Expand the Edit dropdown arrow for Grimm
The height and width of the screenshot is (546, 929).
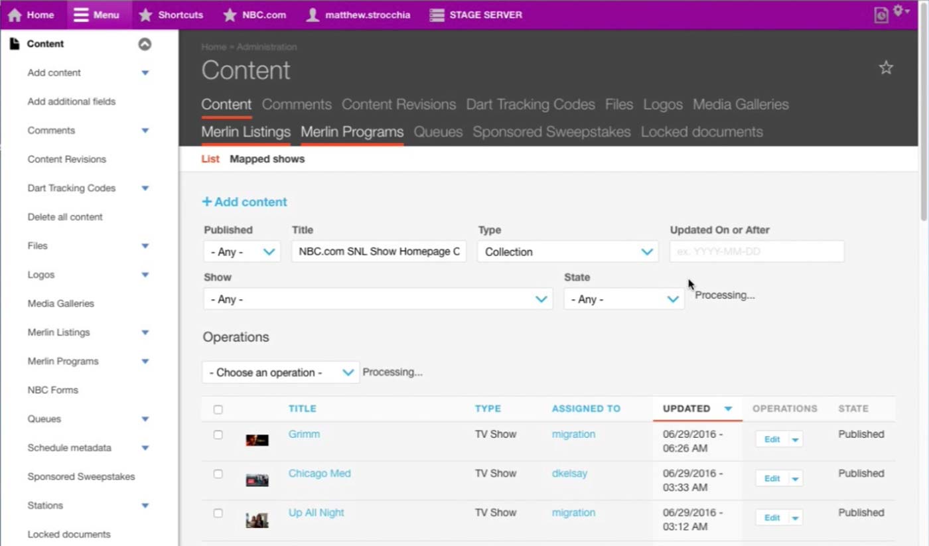tap(795, 440)
